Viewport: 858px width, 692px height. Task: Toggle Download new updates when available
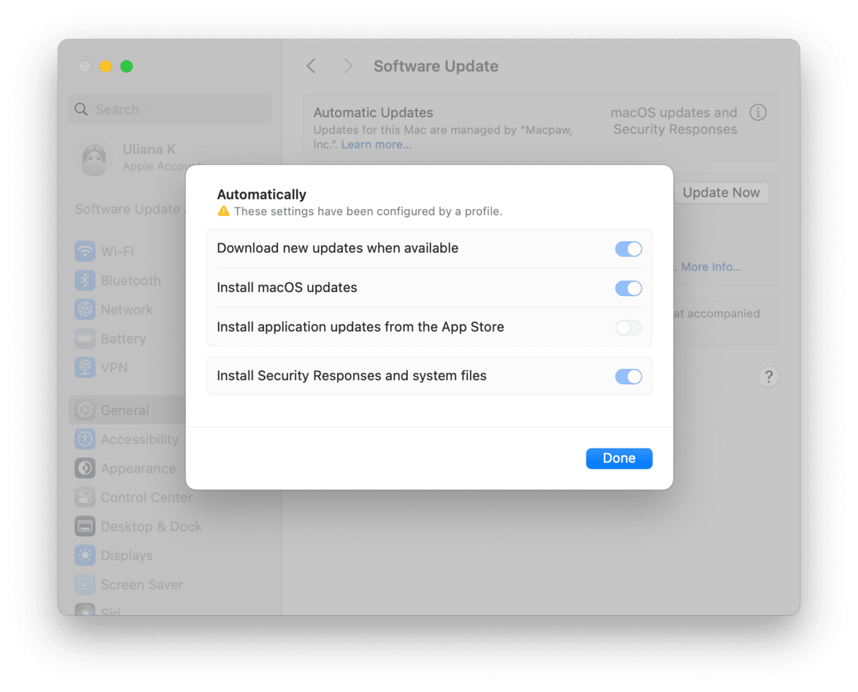click(628, 248)
